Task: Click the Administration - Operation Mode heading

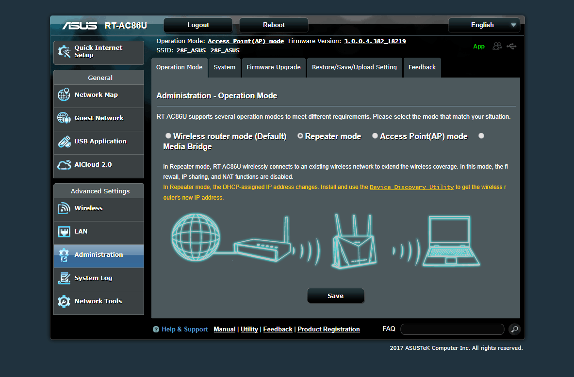Action: [217, 96]
